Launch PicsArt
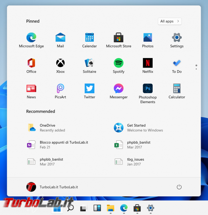 tap(60, 91)
